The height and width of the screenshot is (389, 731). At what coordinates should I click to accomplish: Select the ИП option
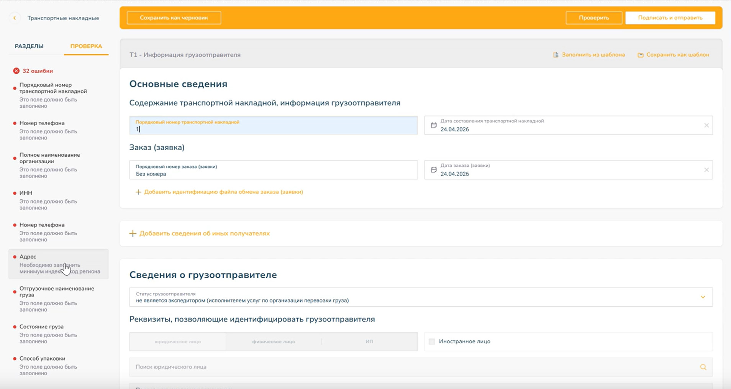369,341
